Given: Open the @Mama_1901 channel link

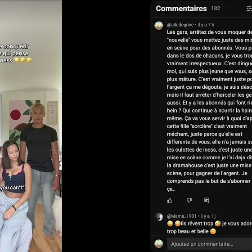Looking at the screenshot, I should [x=182, y=216].
